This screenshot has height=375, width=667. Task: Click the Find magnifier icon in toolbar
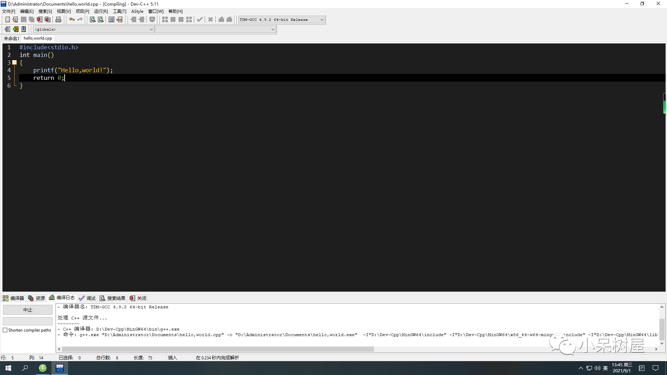(92, 19)
